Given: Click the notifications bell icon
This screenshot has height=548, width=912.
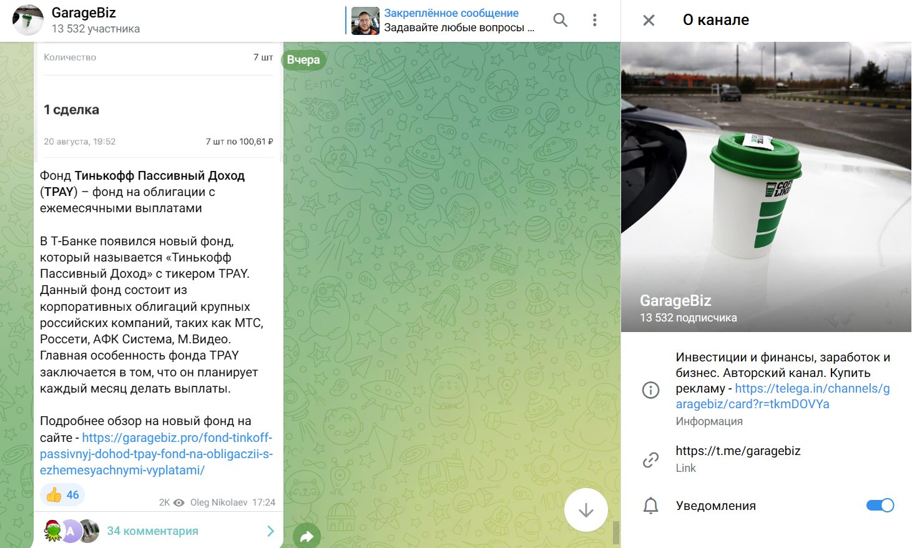Looking at the screenshot, I should point(650,506).
